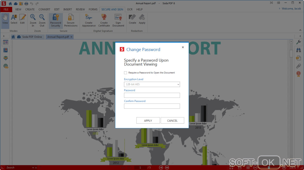Click the Zoom Out magnifier
This screenshot has width=304, height=170.
pyautogui.click(x=42, y=21)
